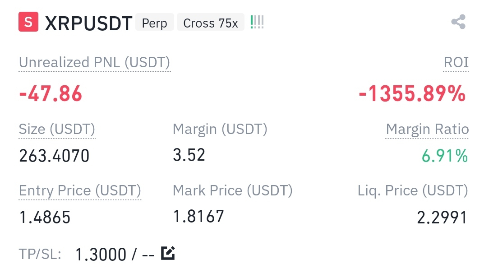
Task: Click the 2.2991 liquidation price value
Action: [x=442, y=218]
